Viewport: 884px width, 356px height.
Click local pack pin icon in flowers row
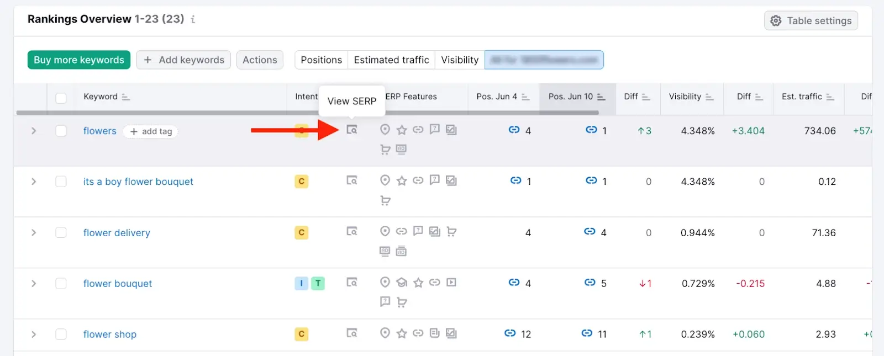[x=385, y=130]
